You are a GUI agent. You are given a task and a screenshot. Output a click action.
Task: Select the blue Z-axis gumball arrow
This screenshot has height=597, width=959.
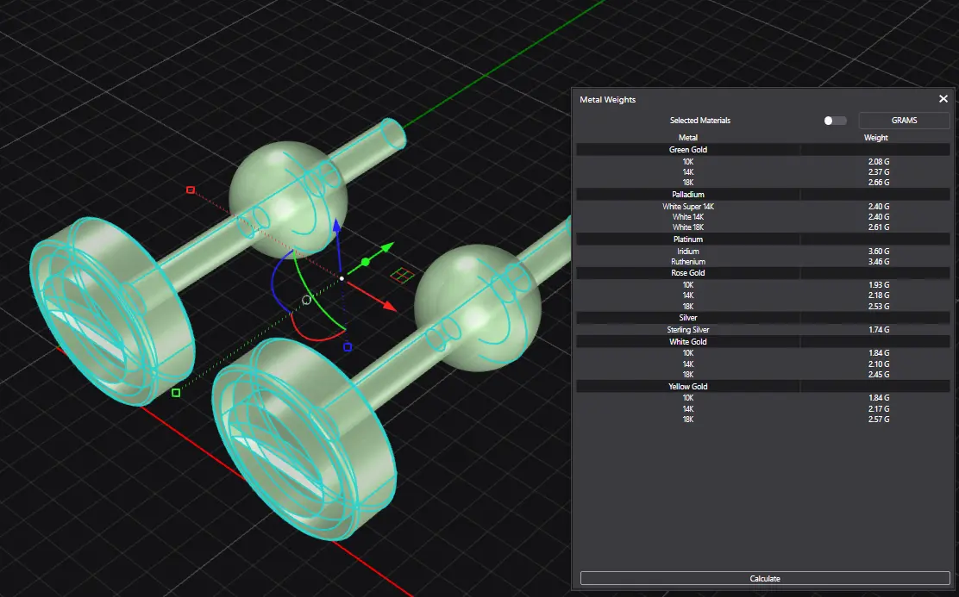click(x=335, y=226)
